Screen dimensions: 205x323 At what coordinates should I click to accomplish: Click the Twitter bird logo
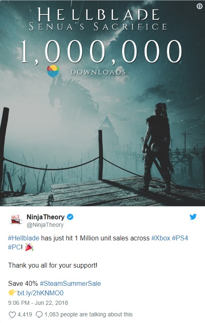point(193,217)
